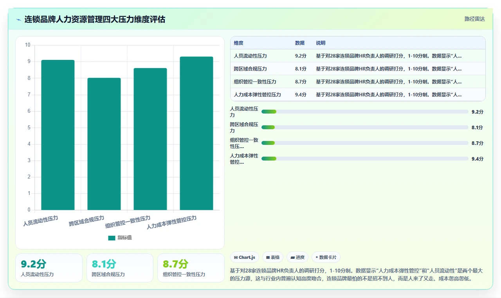Click the description text in the 人员流动性压力 table row

tap(389, 56)
